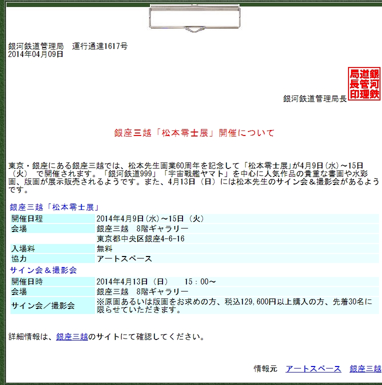Select the text 運行通達1617号
This screenshot has height=385, width=382.
coord(99,46)
